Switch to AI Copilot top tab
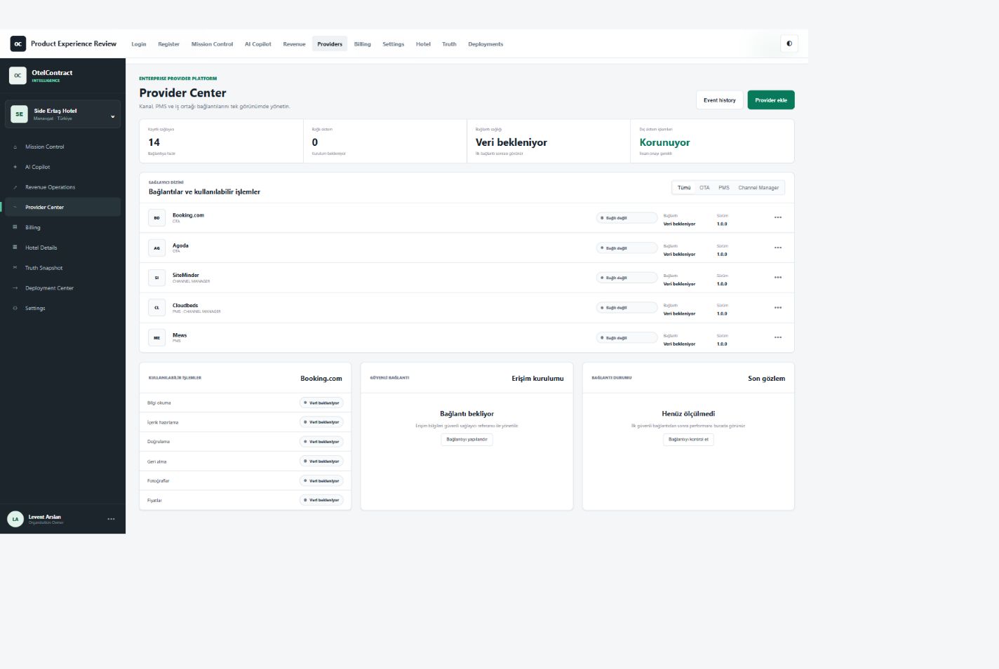 (257, 44)
